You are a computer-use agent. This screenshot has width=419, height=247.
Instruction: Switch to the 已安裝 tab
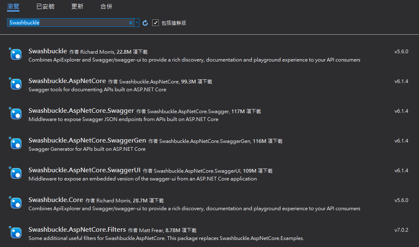click(45, 6)
